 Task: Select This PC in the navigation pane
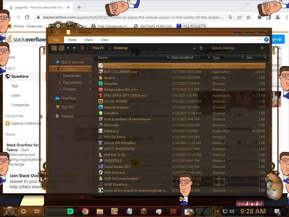pos(67,107)
